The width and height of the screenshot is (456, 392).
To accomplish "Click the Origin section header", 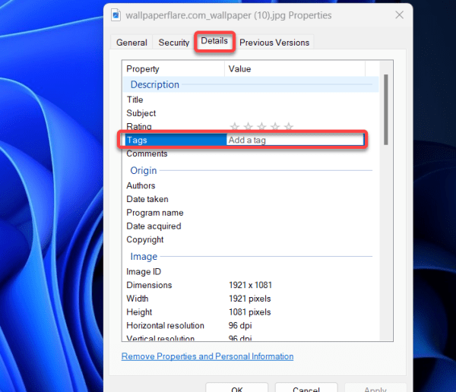I will [250, 170].
